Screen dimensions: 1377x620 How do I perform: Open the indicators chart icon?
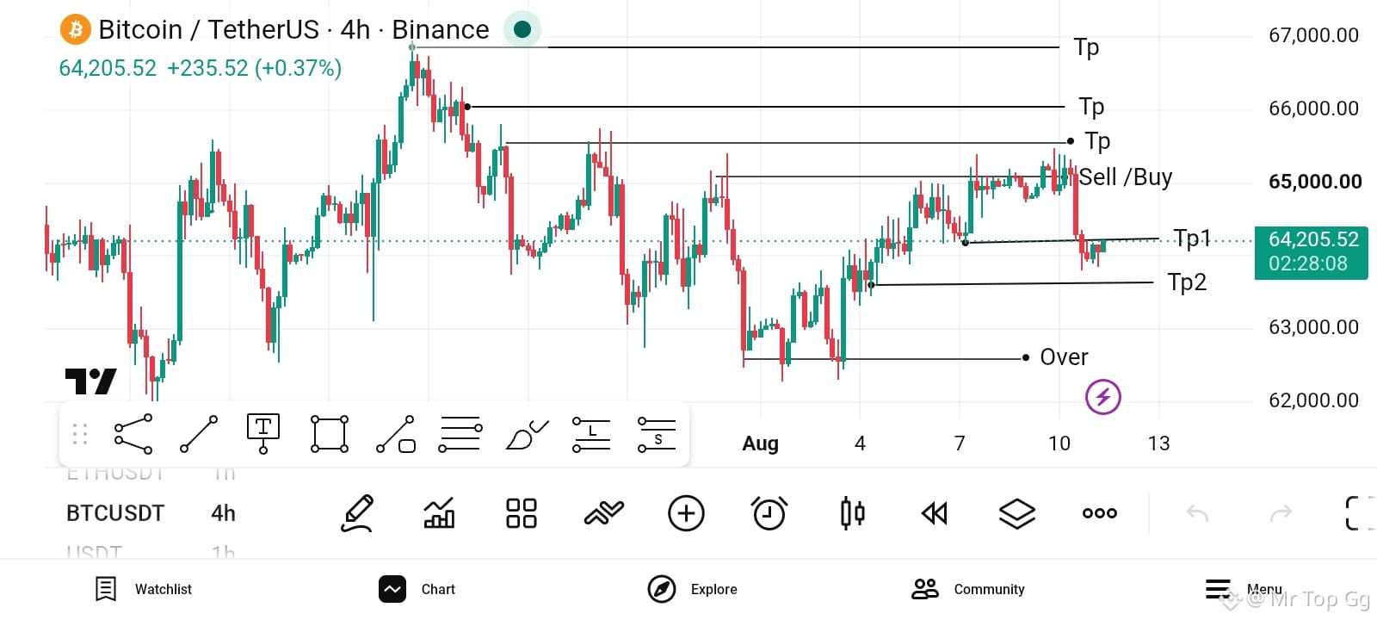pos(439,514)
